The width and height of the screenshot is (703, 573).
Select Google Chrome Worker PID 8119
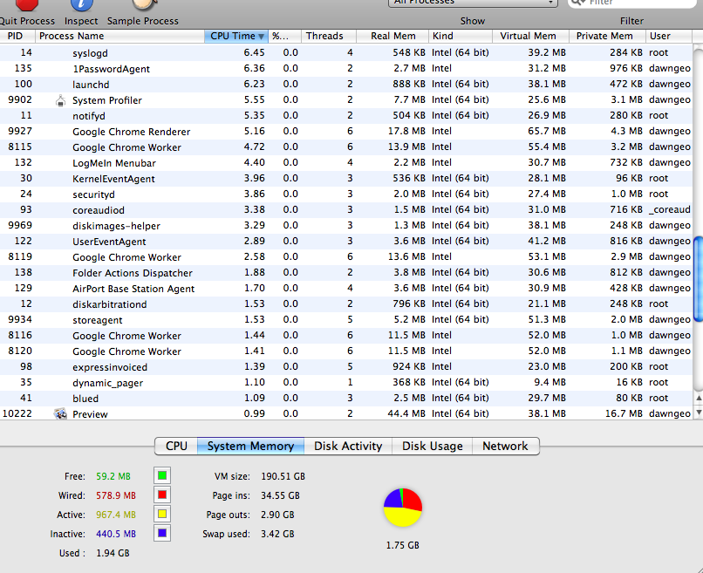coord(346,256)
